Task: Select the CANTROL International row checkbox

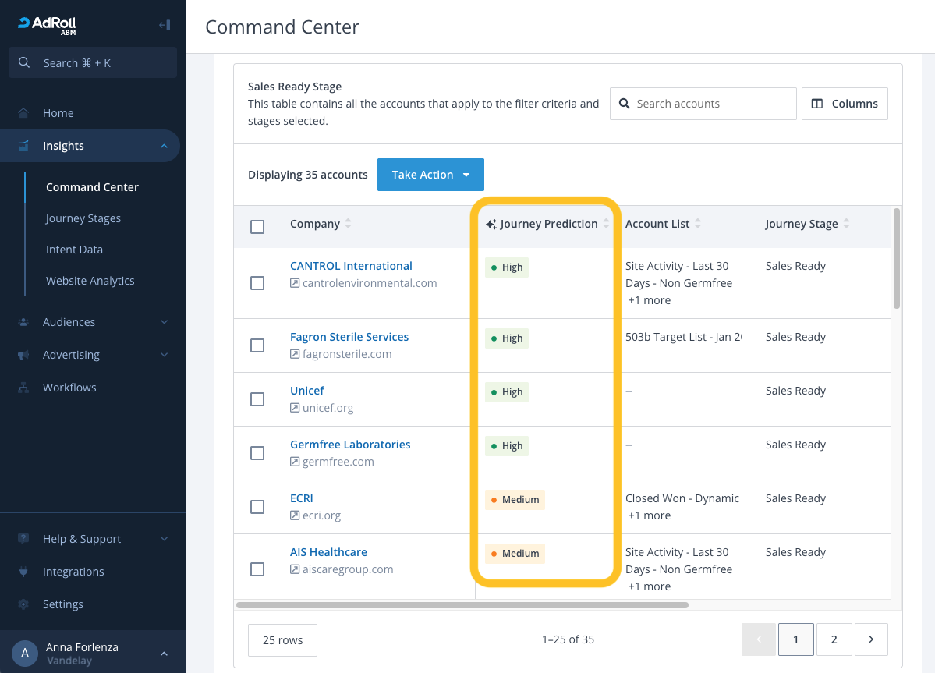Action: pos(257,283)
